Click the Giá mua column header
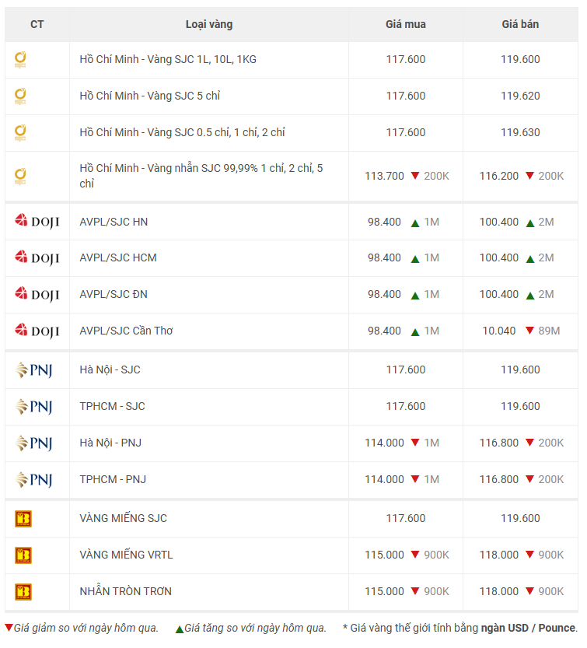Viewport: 587px width, 648px height. 406,24
